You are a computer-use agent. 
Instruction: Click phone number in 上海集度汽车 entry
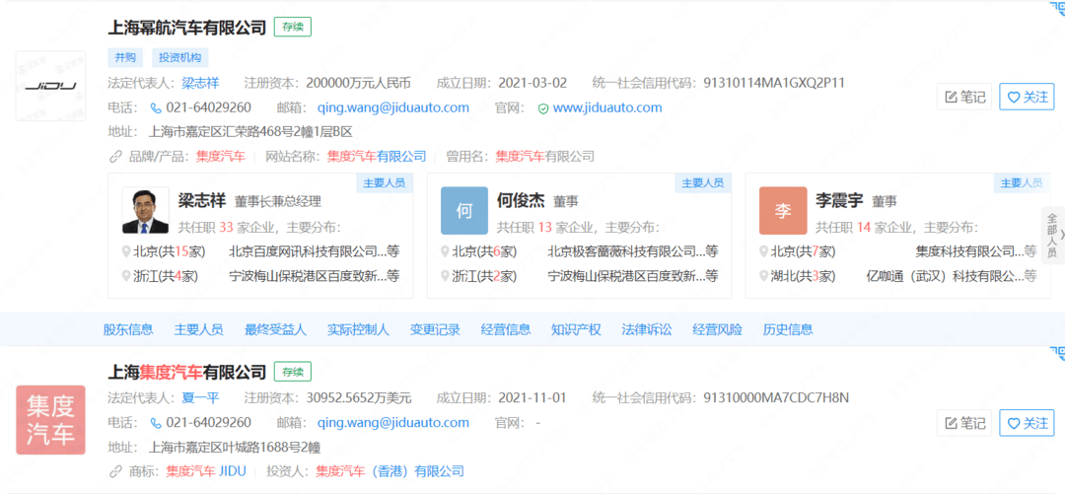point(208,423)
